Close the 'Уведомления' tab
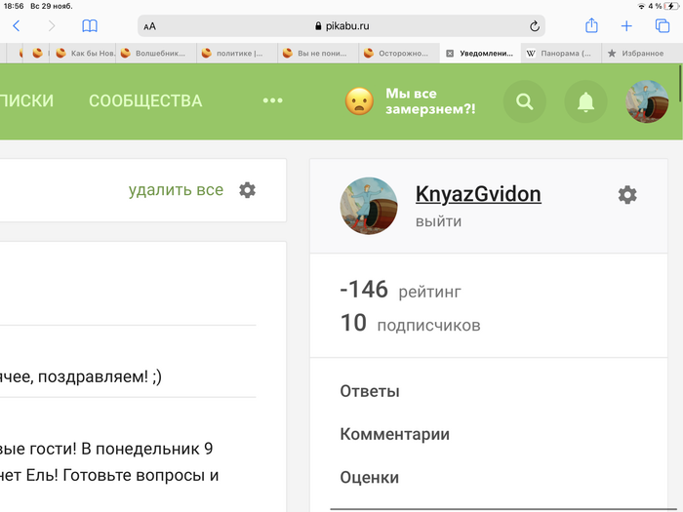The width and height of the screenshot is (683, 512). pos(450,54)
